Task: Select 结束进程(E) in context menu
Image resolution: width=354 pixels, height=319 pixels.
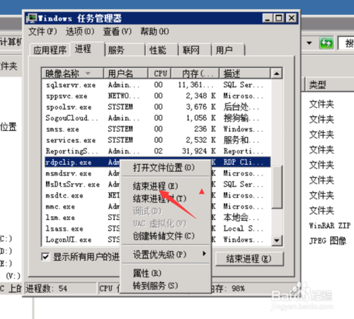Action: coord(156,186)
